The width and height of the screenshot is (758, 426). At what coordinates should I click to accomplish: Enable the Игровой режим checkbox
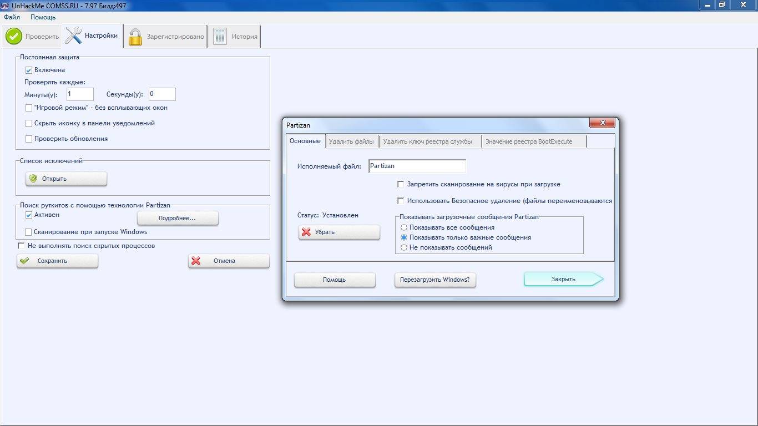click(29, 108)
